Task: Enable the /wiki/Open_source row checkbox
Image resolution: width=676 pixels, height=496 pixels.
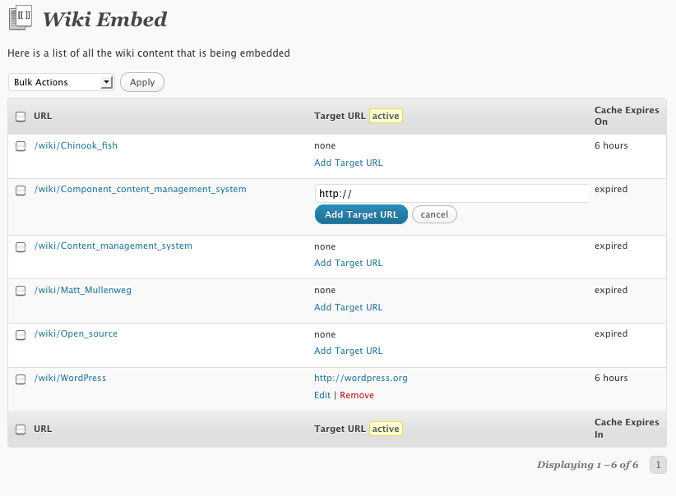Action: (21, 334)
